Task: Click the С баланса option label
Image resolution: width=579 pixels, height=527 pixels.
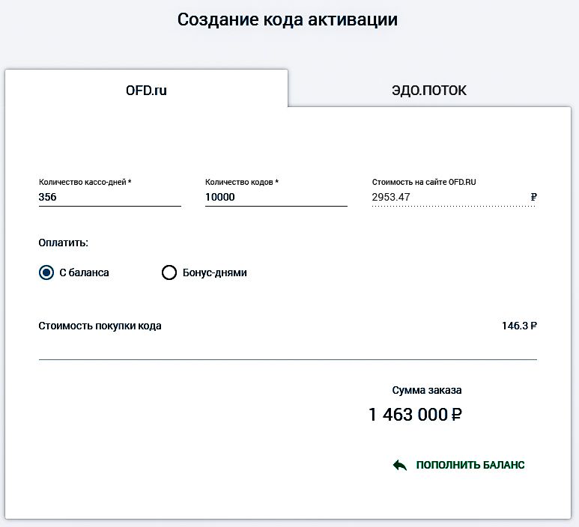Action: 84,272
